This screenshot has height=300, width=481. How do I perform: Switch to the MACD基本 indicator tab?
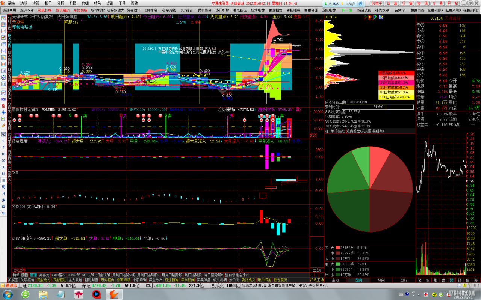tap(58, 275)
